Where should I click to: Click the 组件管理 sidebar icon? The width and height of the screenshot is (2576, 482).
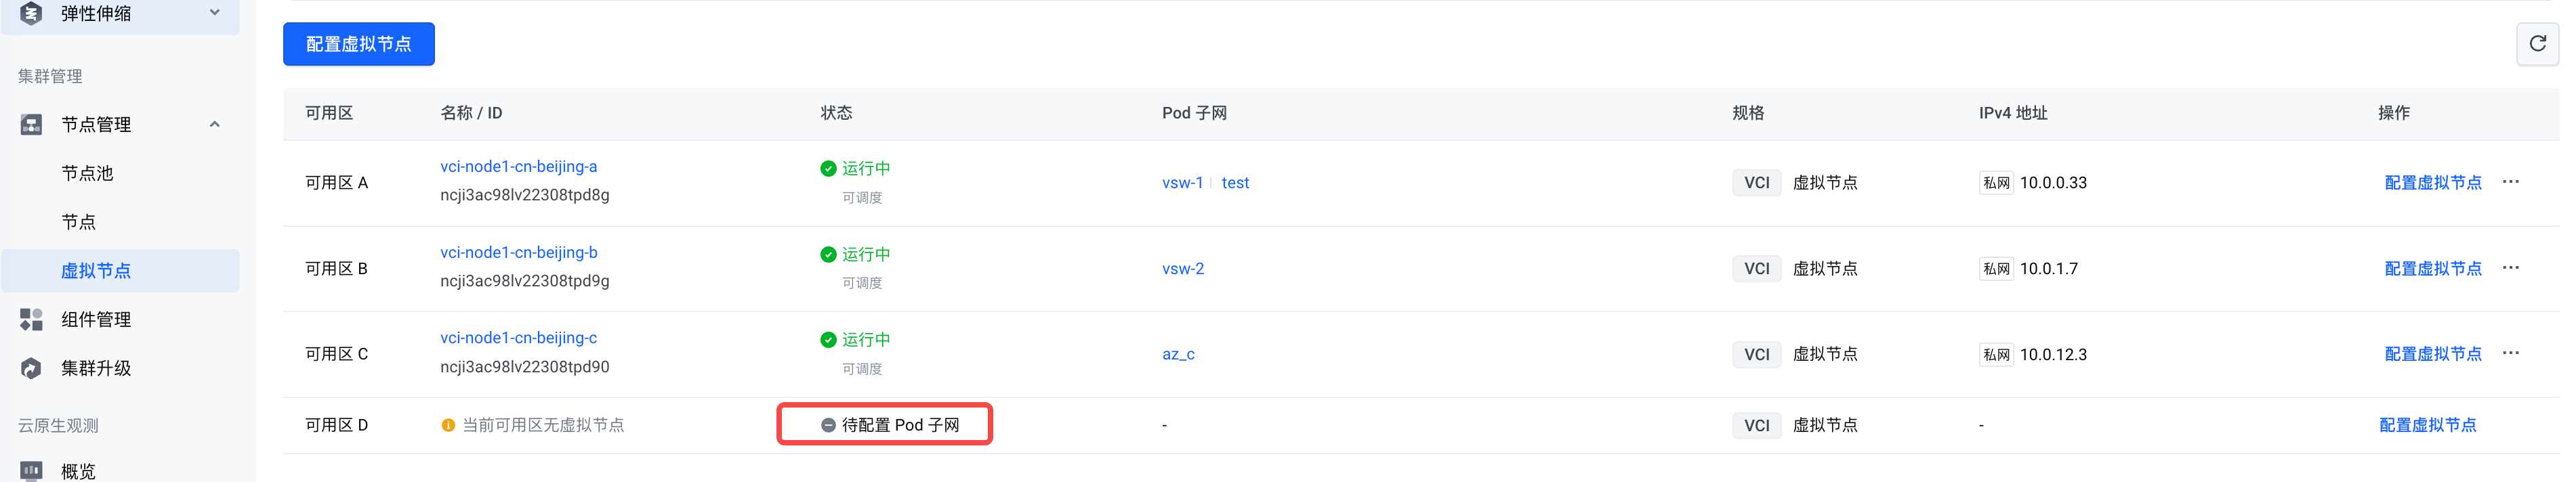pyautogui.click(x=31, y=320)
